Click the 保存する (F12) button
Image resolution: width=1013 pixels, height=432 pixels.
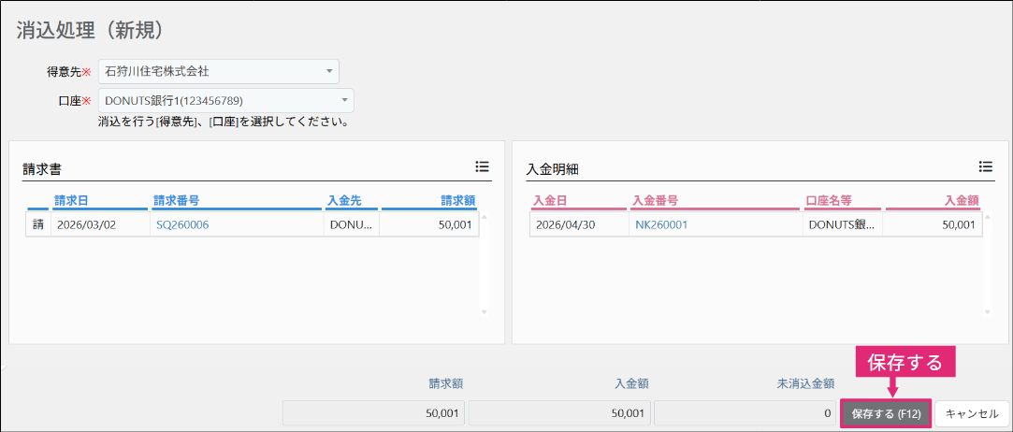885,412
